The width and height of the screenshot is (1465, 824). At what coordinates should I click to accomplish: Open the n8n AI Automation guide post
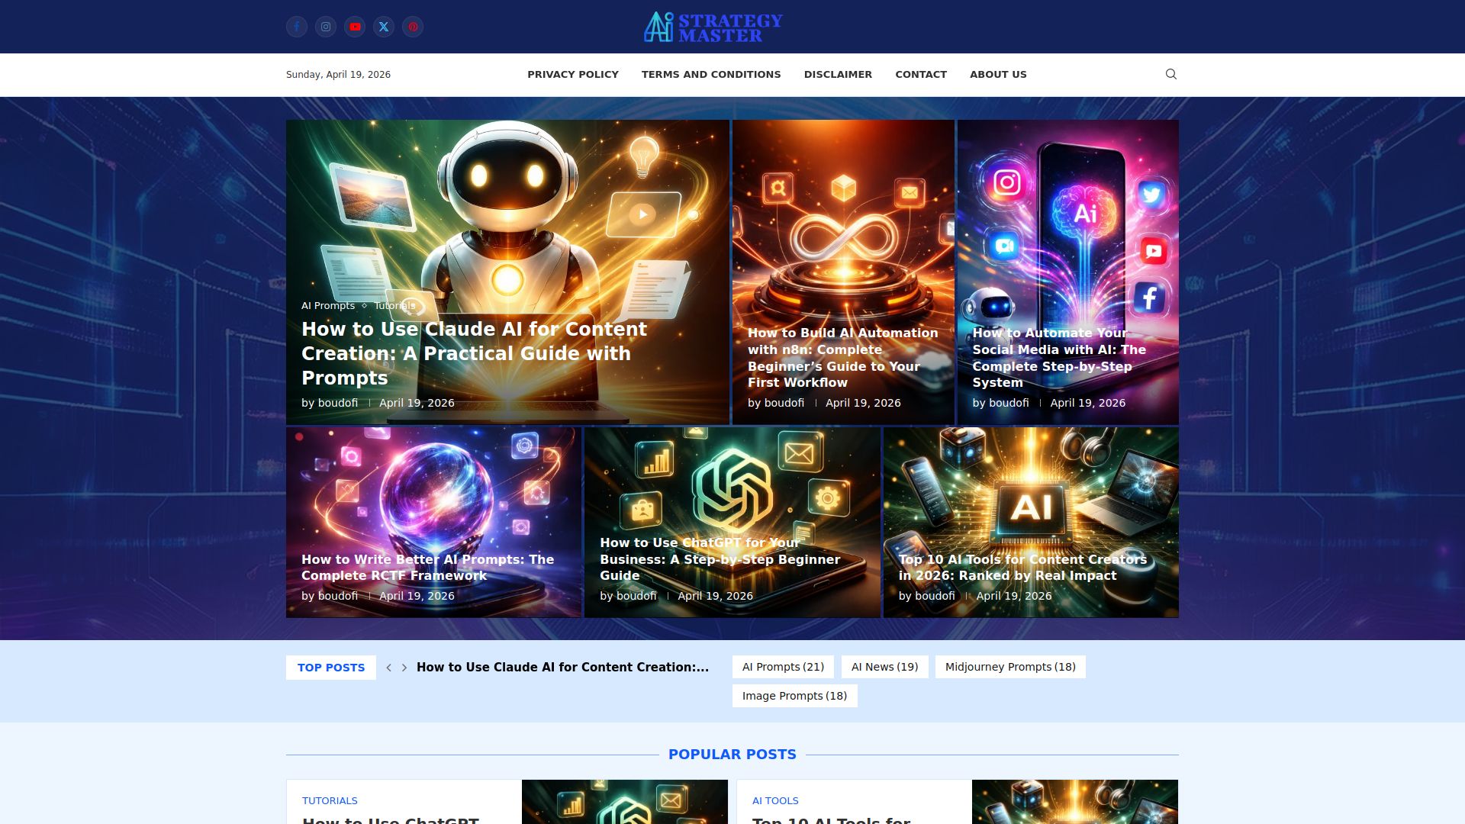coord(842,357)
